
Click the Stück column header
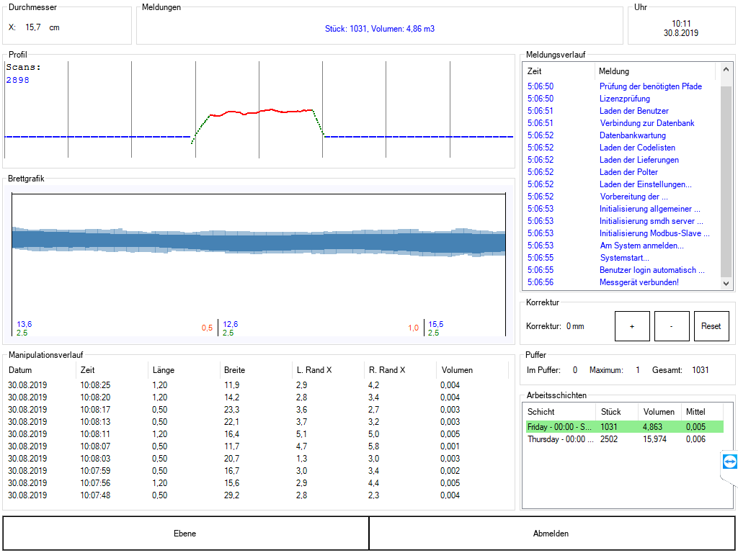617,411
